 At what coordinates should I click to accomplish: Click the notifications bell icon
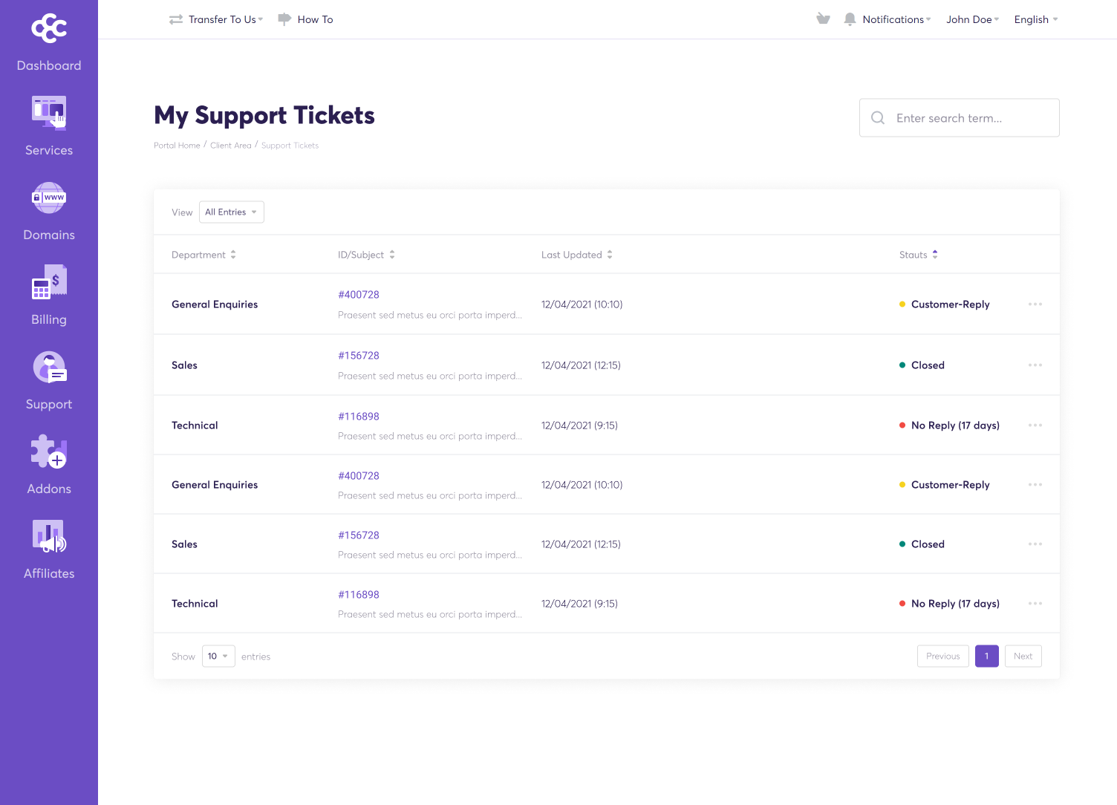tap(850, 19)
